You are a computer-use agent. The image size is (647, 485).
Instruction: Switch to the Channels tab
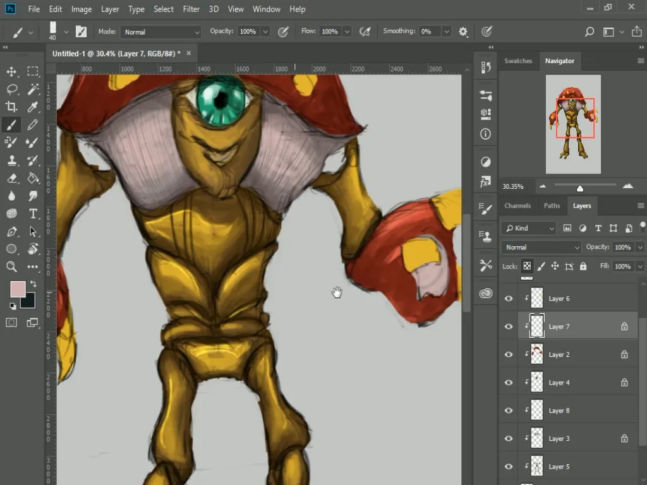click(x=517, y=205)
